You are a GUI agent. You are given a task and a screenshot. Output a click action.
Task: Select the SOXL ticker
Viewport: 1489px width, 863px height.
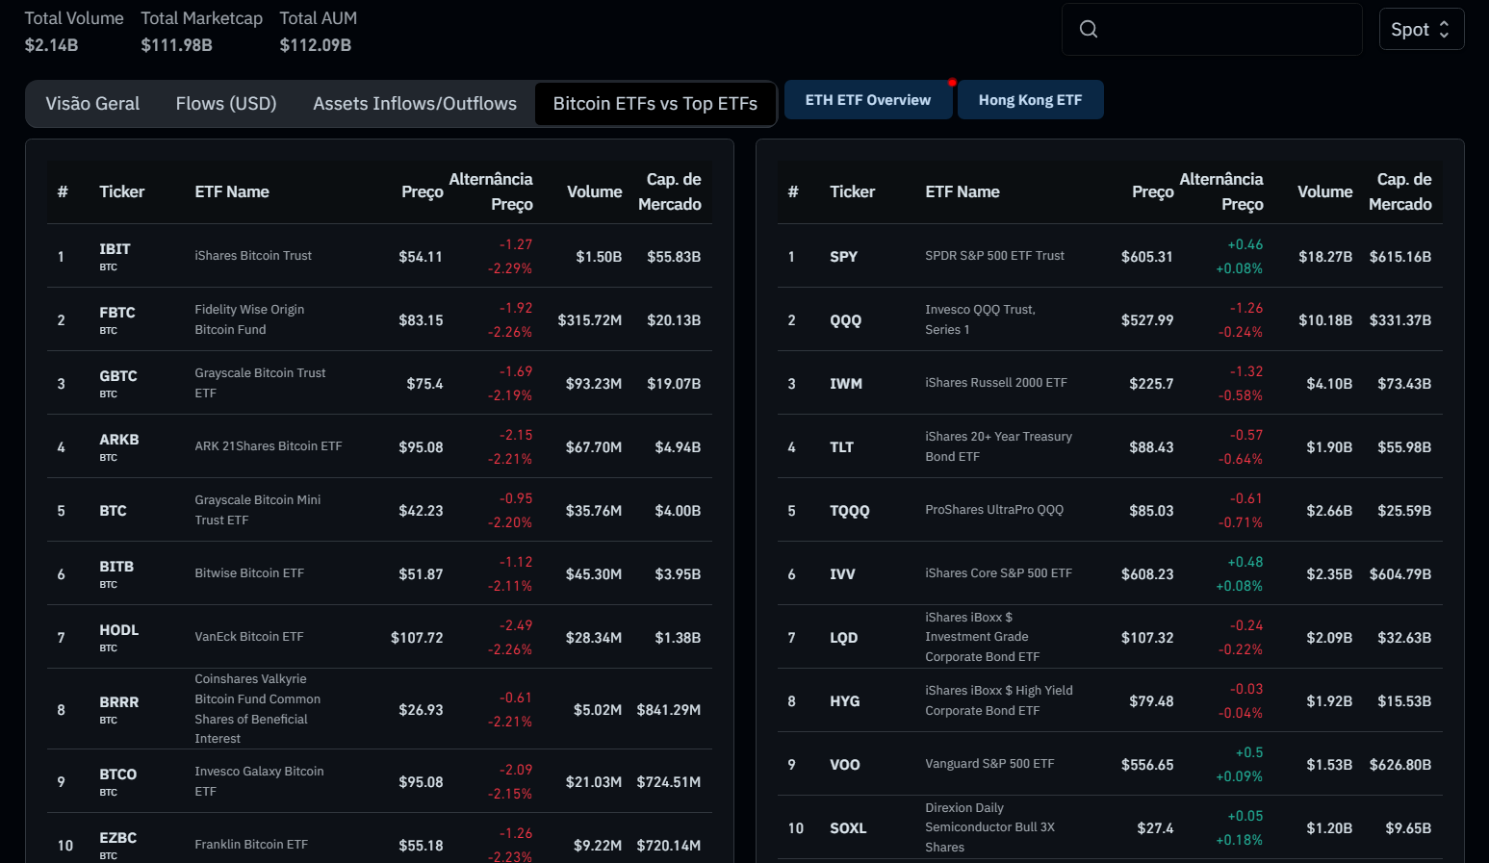[849, 828]
